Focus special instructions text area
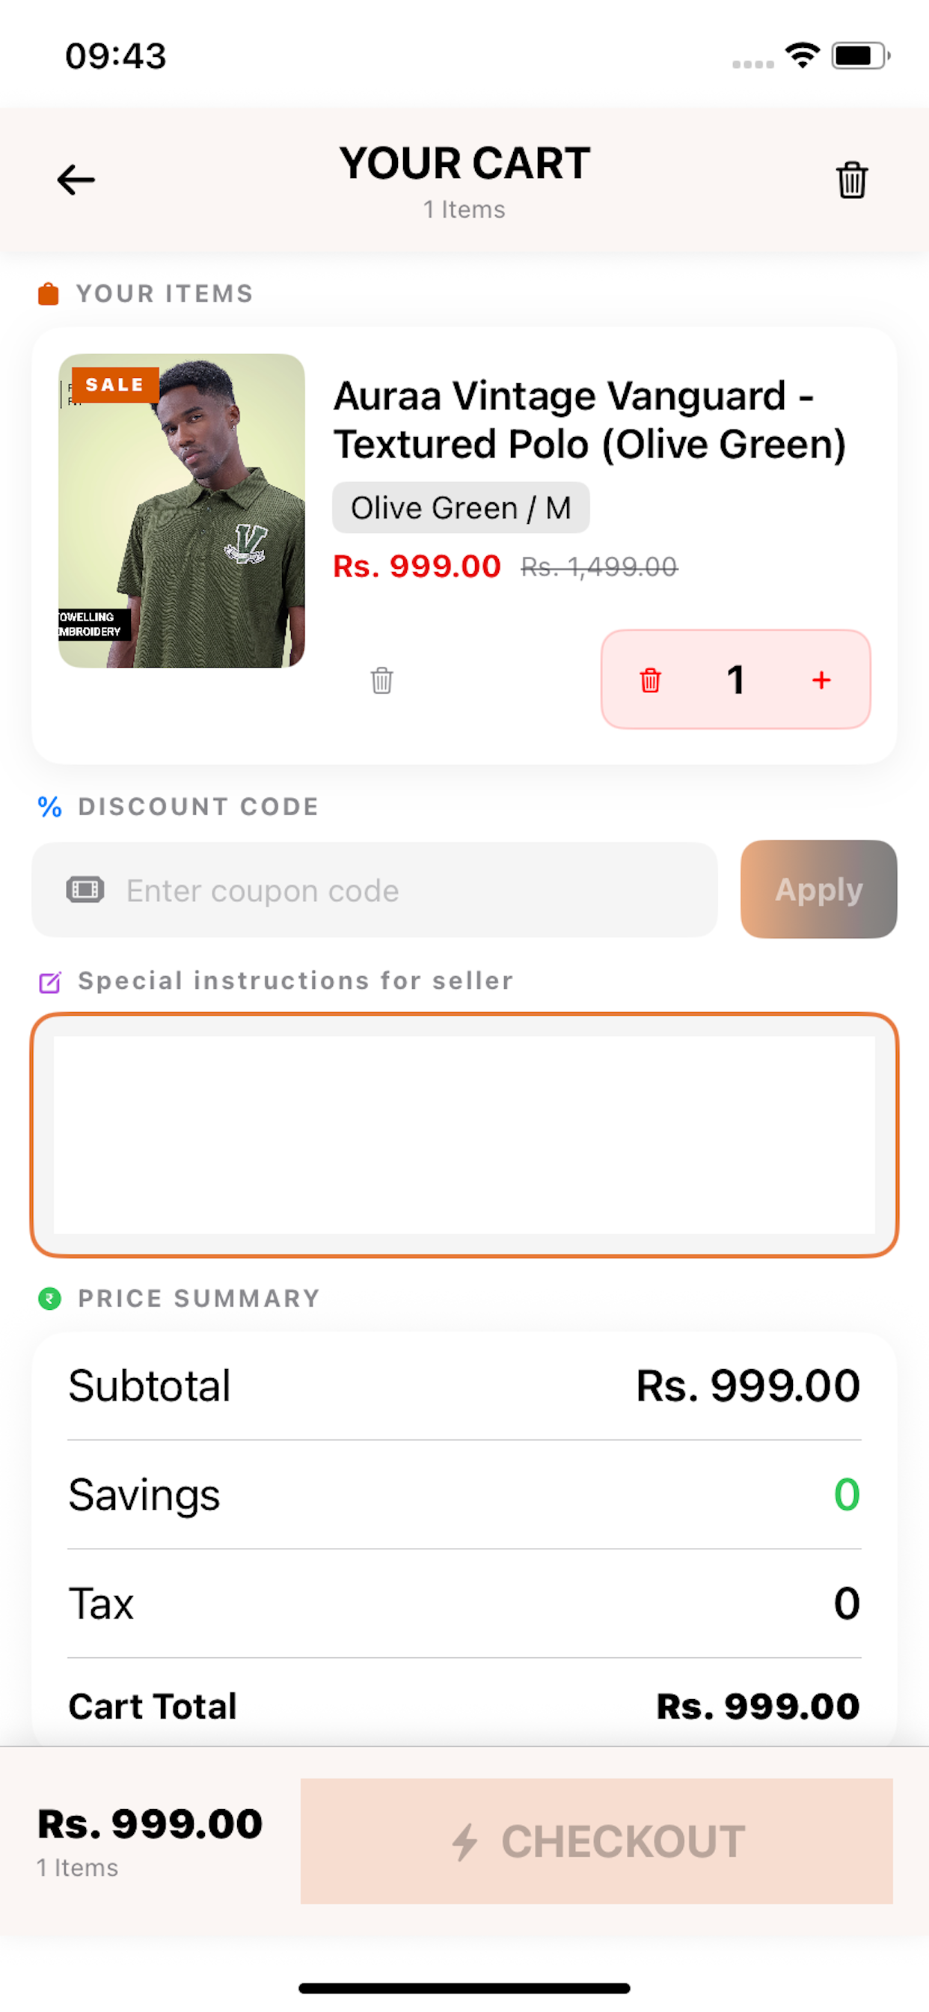This screenshot has height=2012, width=929. point(464,1135)
